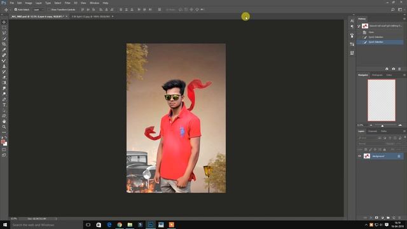Switch to the second document tab

click(92, 17)
